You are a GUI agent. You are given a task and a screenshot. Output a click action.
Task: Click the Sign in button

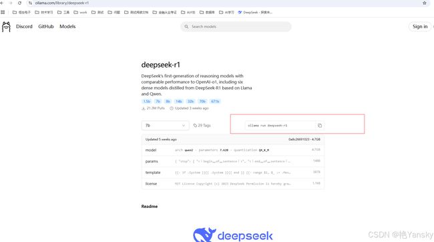click(420, 27)
